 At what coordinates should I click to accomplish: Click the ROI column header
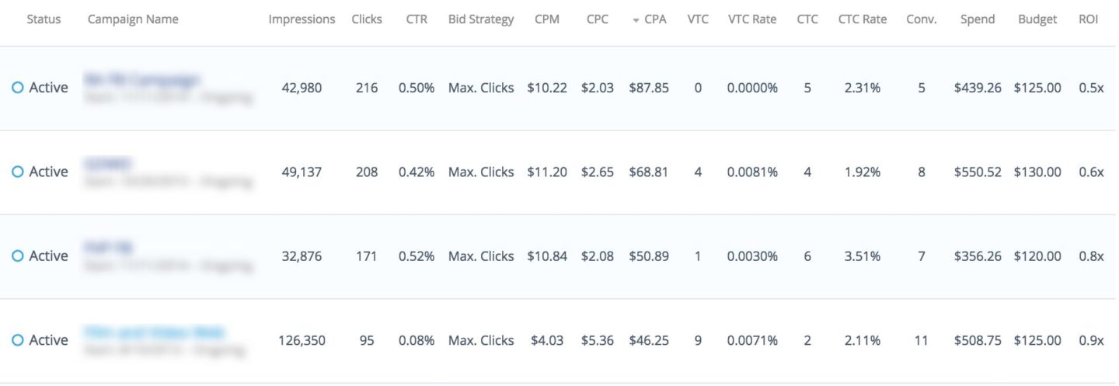tap(1089, 19)
